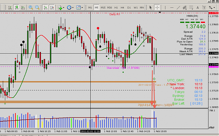The height and width of the screenshot is (136, 219).
Task: Select the M1 timeframe
Action: (x=90, y=8)
